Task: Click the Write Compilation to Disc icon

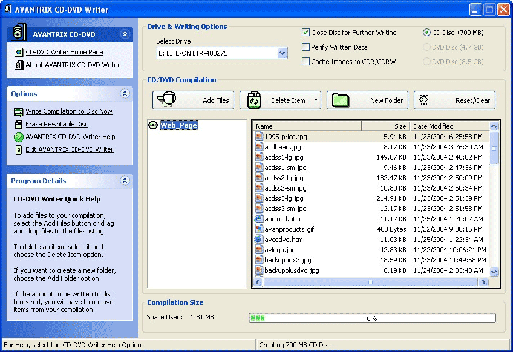Action: 19,112
